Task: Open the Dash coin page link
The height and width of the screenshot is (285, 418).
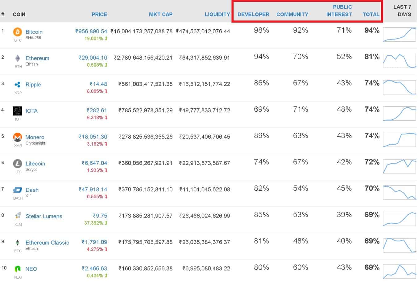Action: [x=32, y=190]
